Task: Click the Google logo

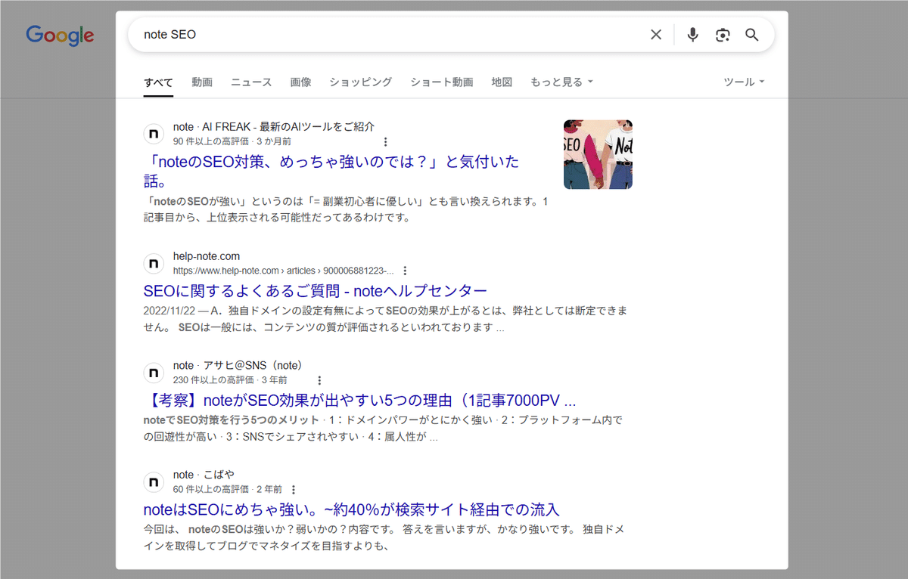Action: 60,35
